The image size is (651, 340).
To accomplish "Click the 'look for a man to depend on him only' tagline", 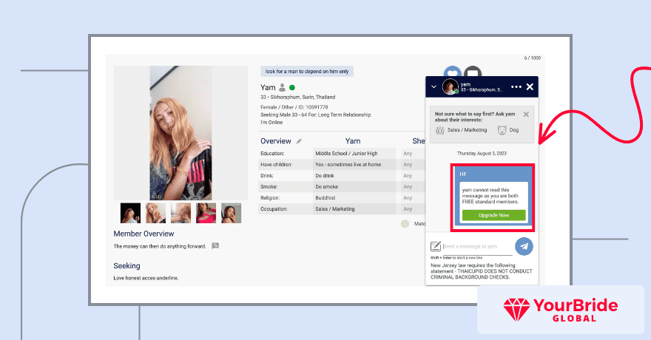I will [307, 71].
